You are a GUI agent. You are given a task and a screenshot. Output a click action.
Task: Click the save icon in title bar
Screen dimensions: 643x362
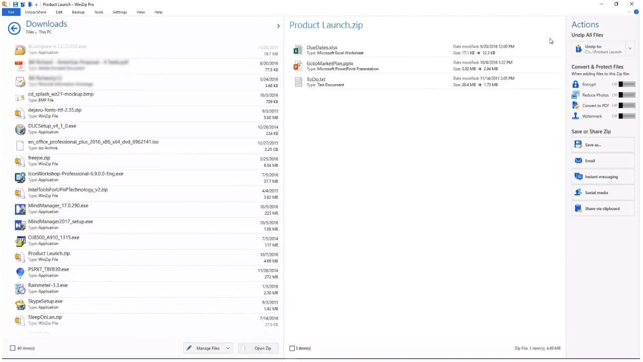[x=16, y=4]
